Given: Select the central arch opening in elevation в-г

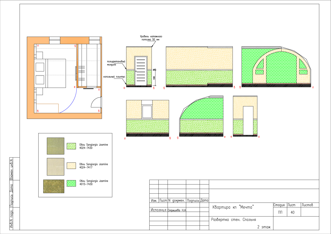Looking at the screenshot, I should pyautogui.click(x=281, y=67).
